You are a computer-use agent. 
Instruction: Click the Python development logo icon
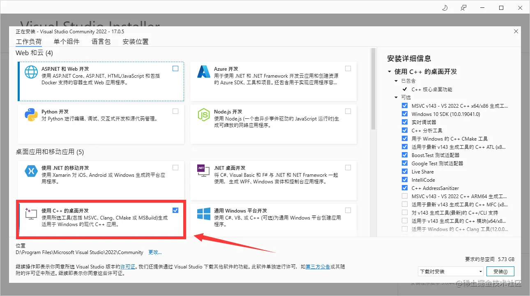(31, 115)
